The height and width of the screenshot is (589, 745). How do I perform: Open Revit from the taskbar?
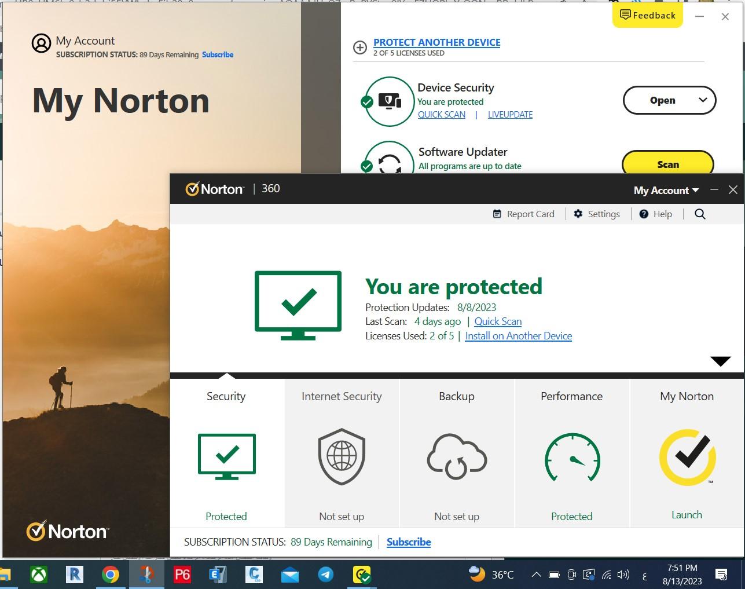(75, 575)
